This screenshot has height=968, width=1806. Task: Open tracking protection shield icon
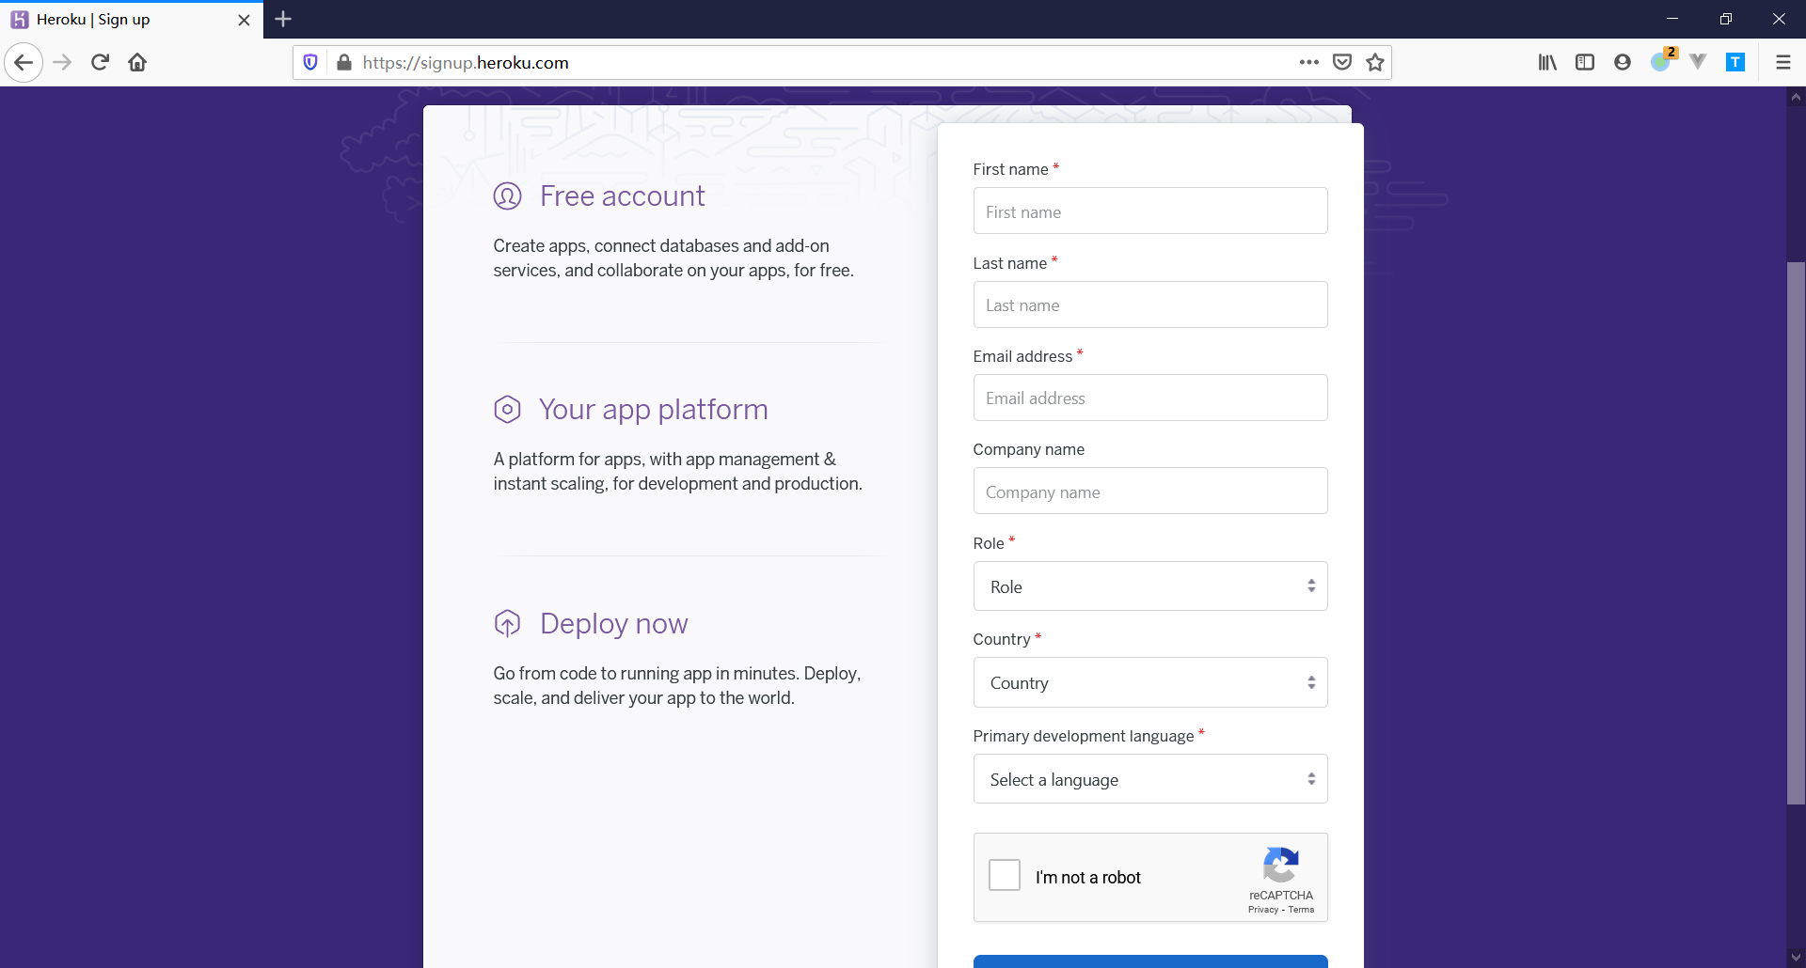click(310, 63)
